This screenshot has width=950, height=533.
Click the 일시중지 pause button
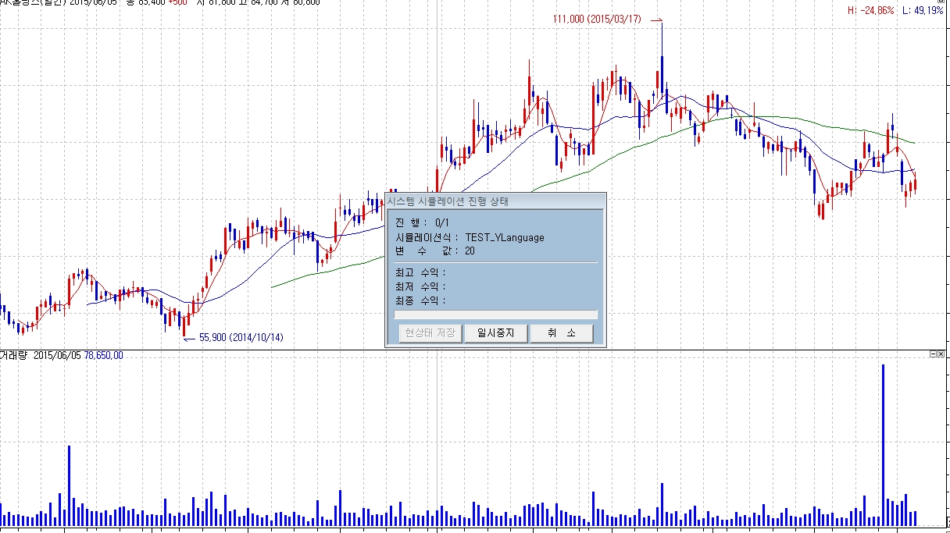coord(496,333)
